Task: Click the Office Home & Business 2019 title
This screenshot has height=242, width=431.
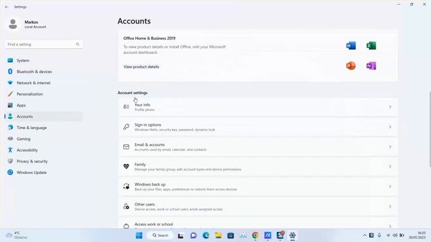Action: pyautogui.click(x=150, y=38)
